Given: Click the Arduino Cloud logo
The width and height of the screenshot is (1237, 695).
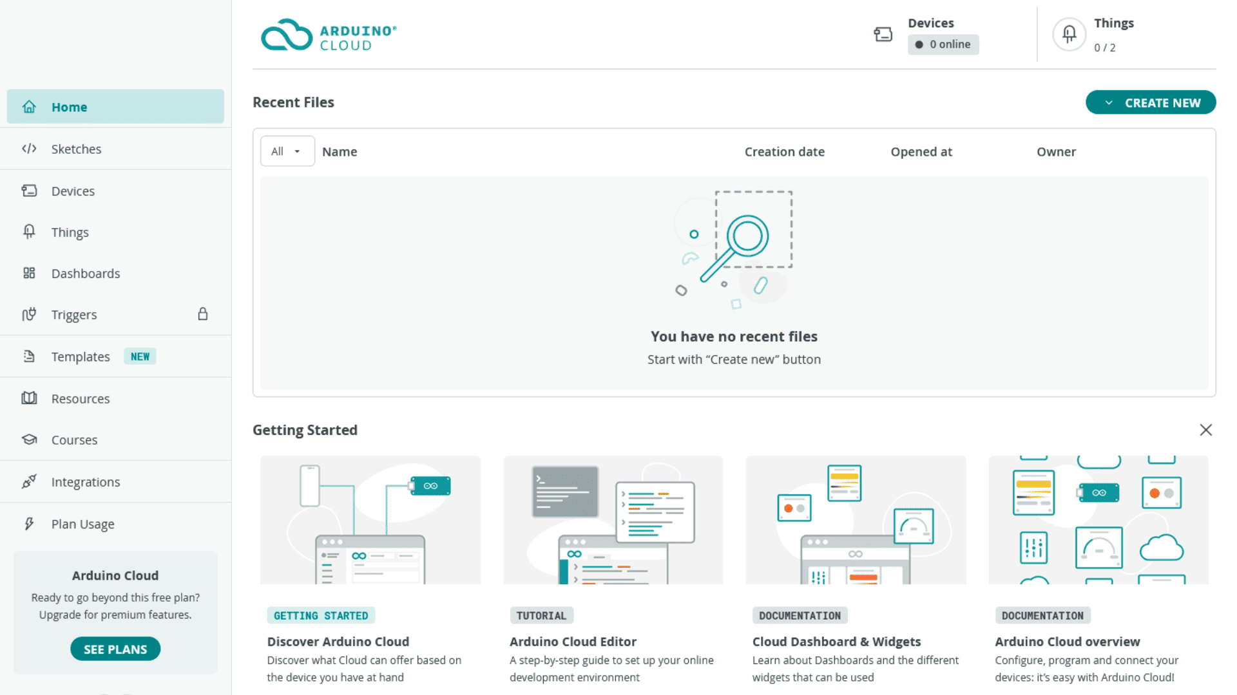Looking at the screenshot, I should click(x=329, y=35).
